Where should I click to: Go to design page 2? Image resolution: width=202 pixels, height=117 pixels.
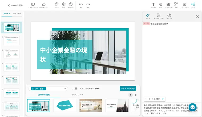[x=136, y=95]
